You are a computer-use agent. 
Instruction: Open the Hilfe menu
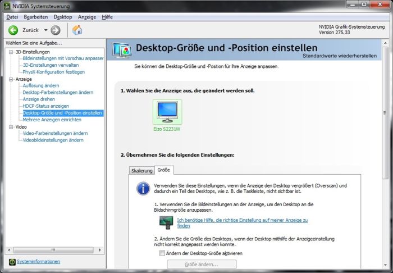point(107,17)
